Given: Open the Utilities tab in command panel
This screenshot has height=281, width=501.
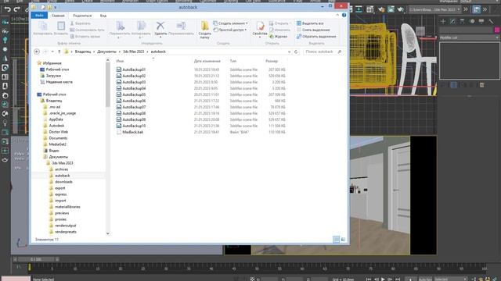Looking at the screenshot, I should 491,21.
